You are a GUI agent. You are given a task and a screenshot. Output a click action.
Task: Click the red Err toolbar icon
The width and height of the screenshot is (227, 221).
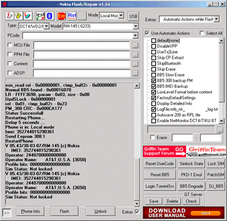coord(61,16)
